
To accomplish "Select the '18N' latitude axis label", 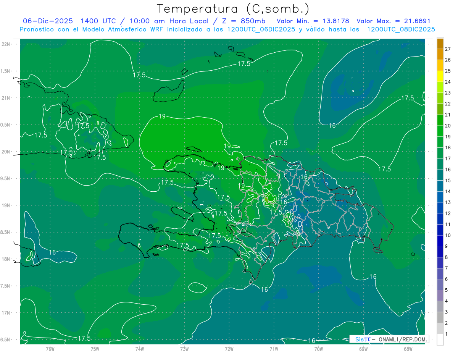I will (x=6, y=259).
